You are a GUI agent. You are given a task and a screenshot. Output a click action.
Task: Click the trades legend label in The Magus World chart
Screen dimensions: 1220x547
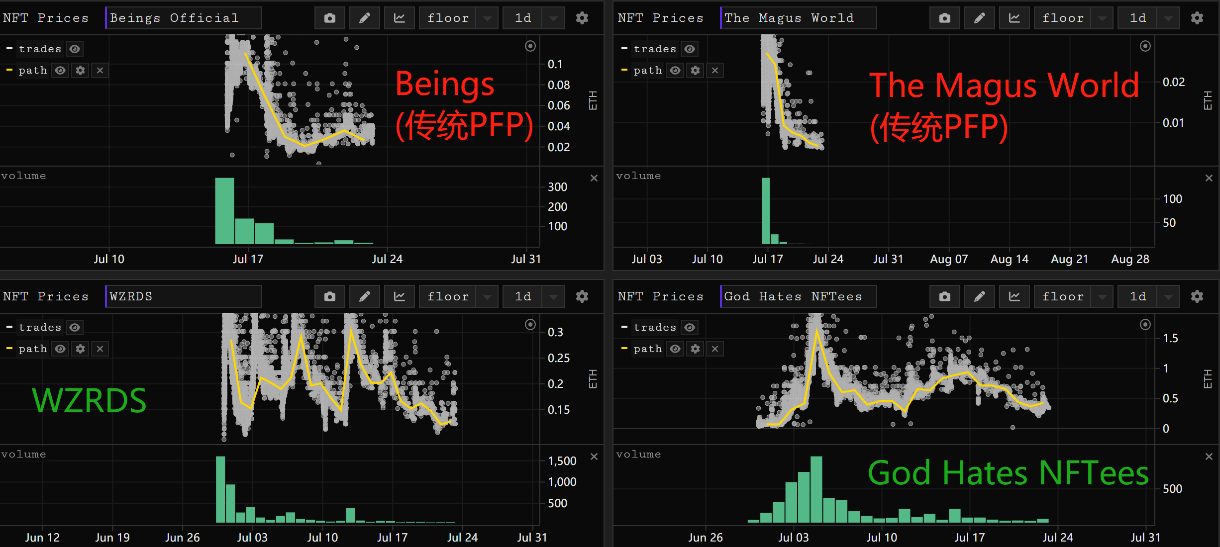click(655, 49)
